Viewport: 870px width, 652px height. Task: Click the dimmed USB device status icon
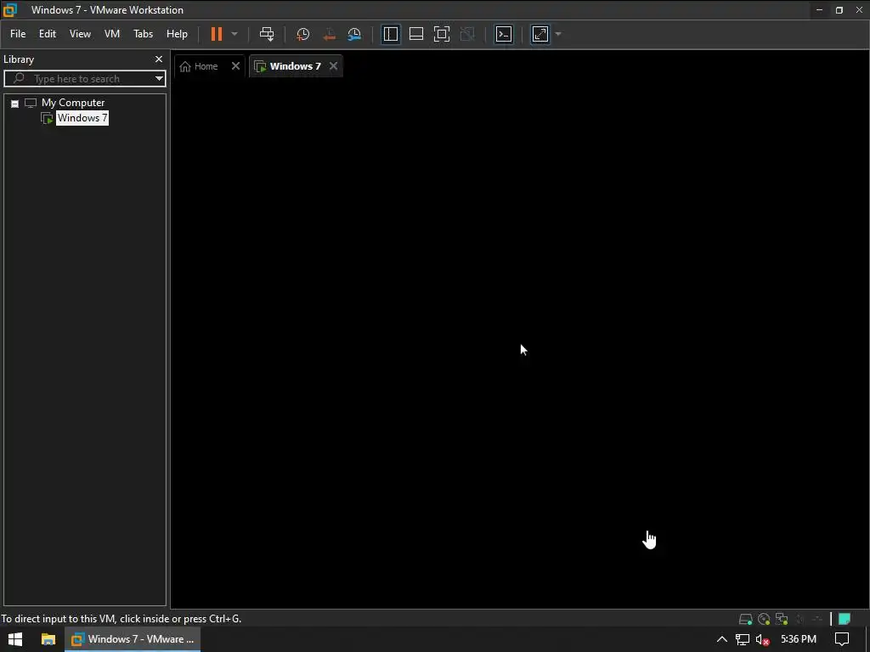coord(817,619)
